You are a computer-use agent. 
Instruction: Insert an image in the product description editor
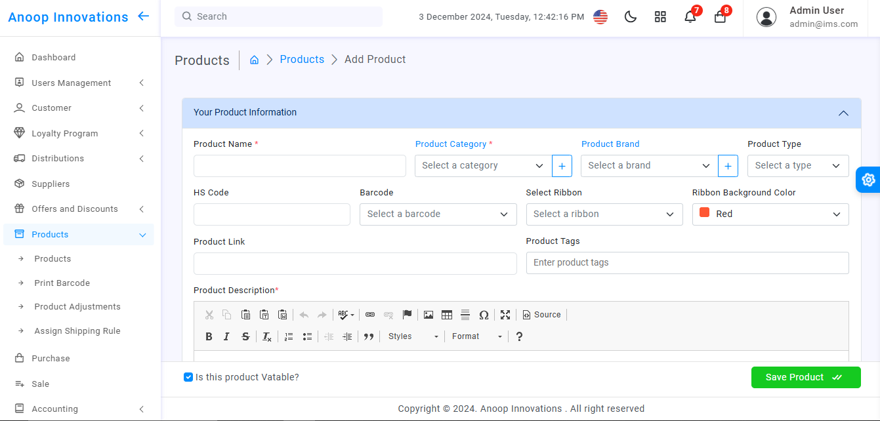(428, 315)
